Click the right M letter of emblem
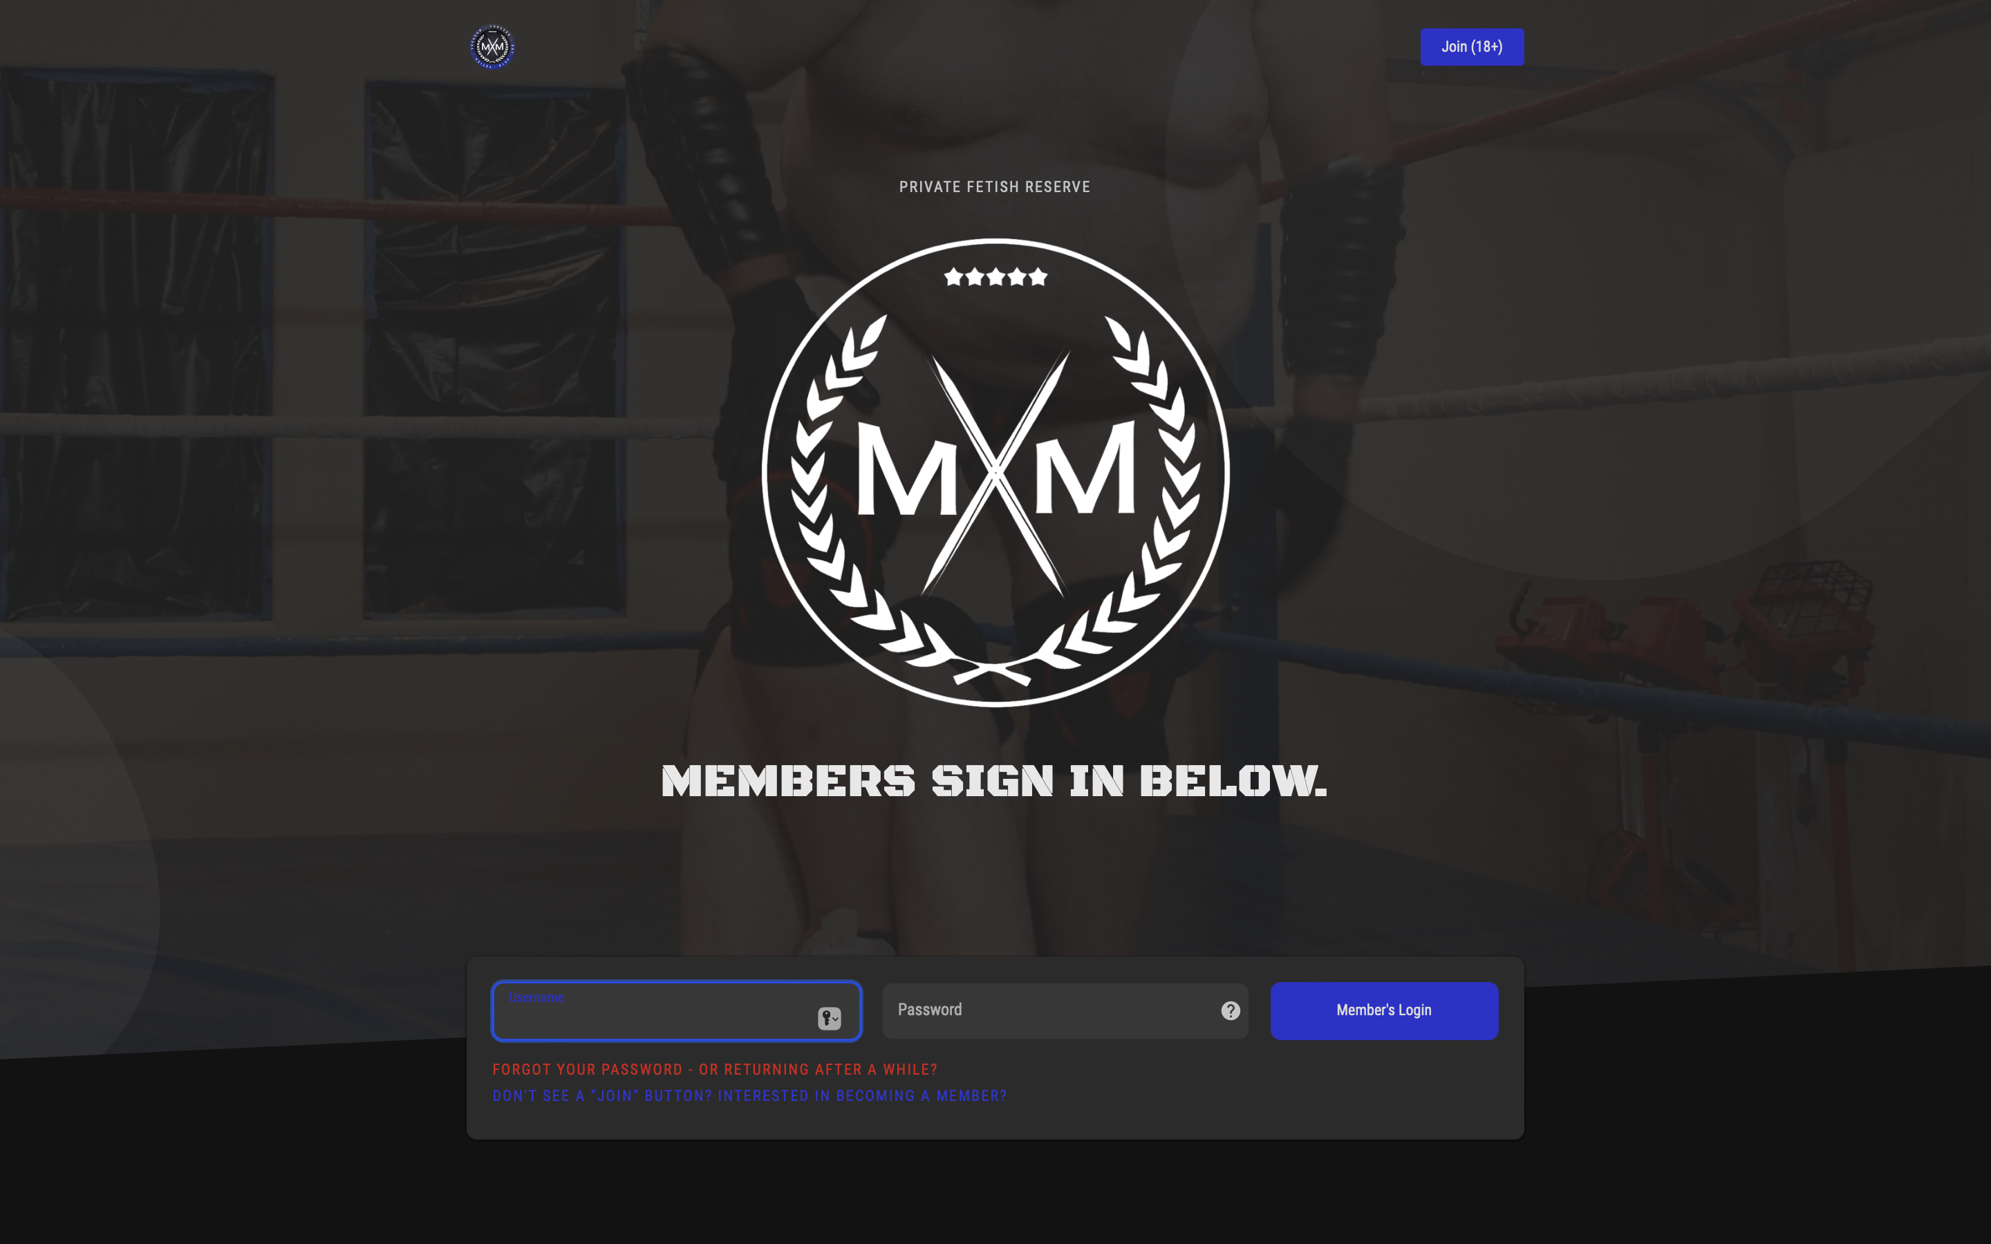This screenshot has width=1991, height=1244. (1085, 466)
